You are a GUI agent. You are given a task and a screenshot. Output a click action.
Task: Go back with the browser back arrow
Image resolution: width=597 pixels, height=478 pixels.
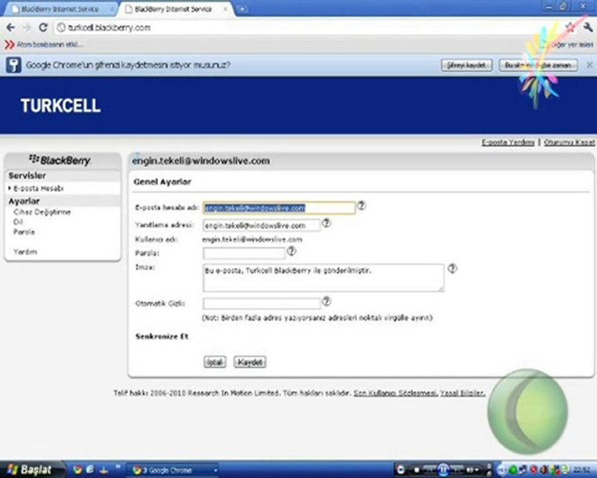(11, 27)
